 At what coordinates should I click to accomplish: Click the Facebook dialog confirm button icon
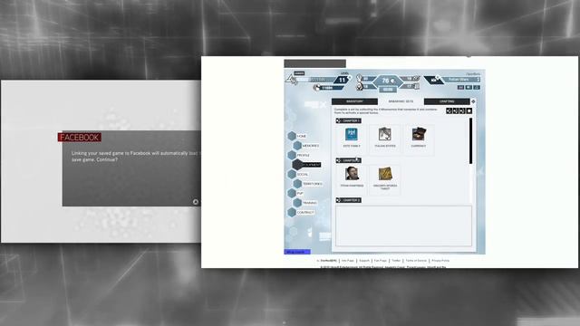[196, 202]
